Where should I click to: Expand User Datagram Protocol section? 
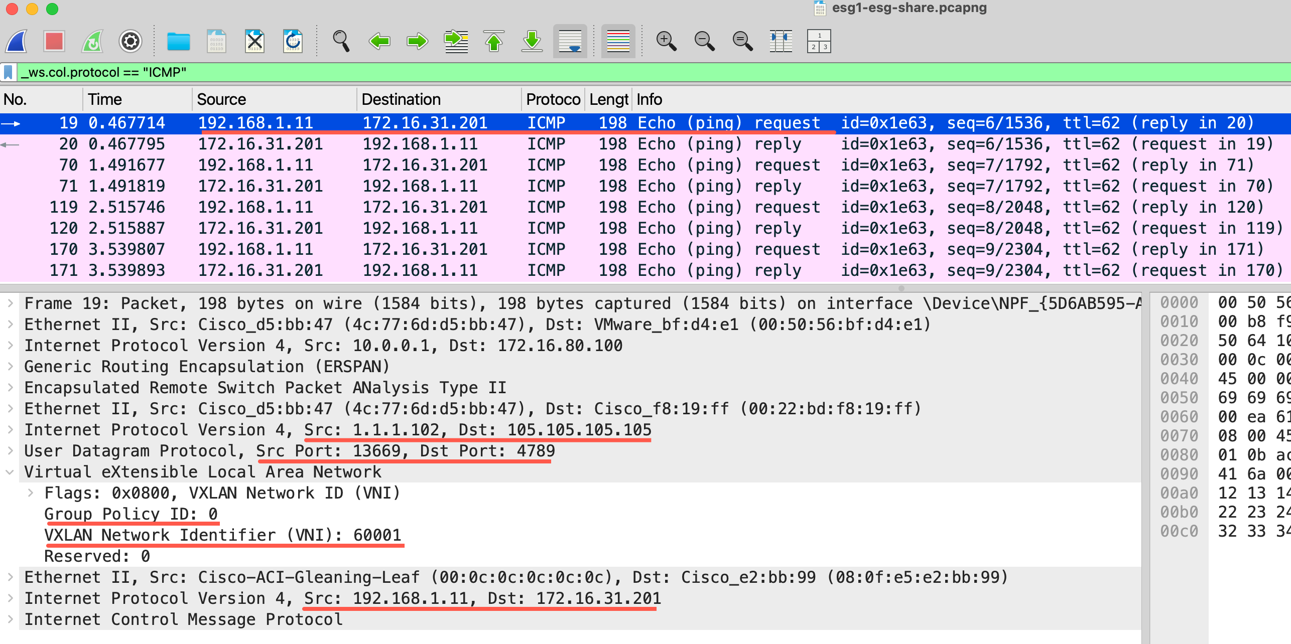pos(10,450)
